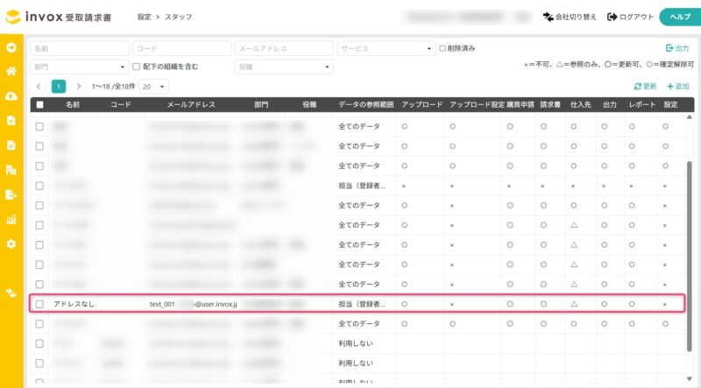Sort by the 名前 column header
Viewport: 701px width, 388px height.
73,104
